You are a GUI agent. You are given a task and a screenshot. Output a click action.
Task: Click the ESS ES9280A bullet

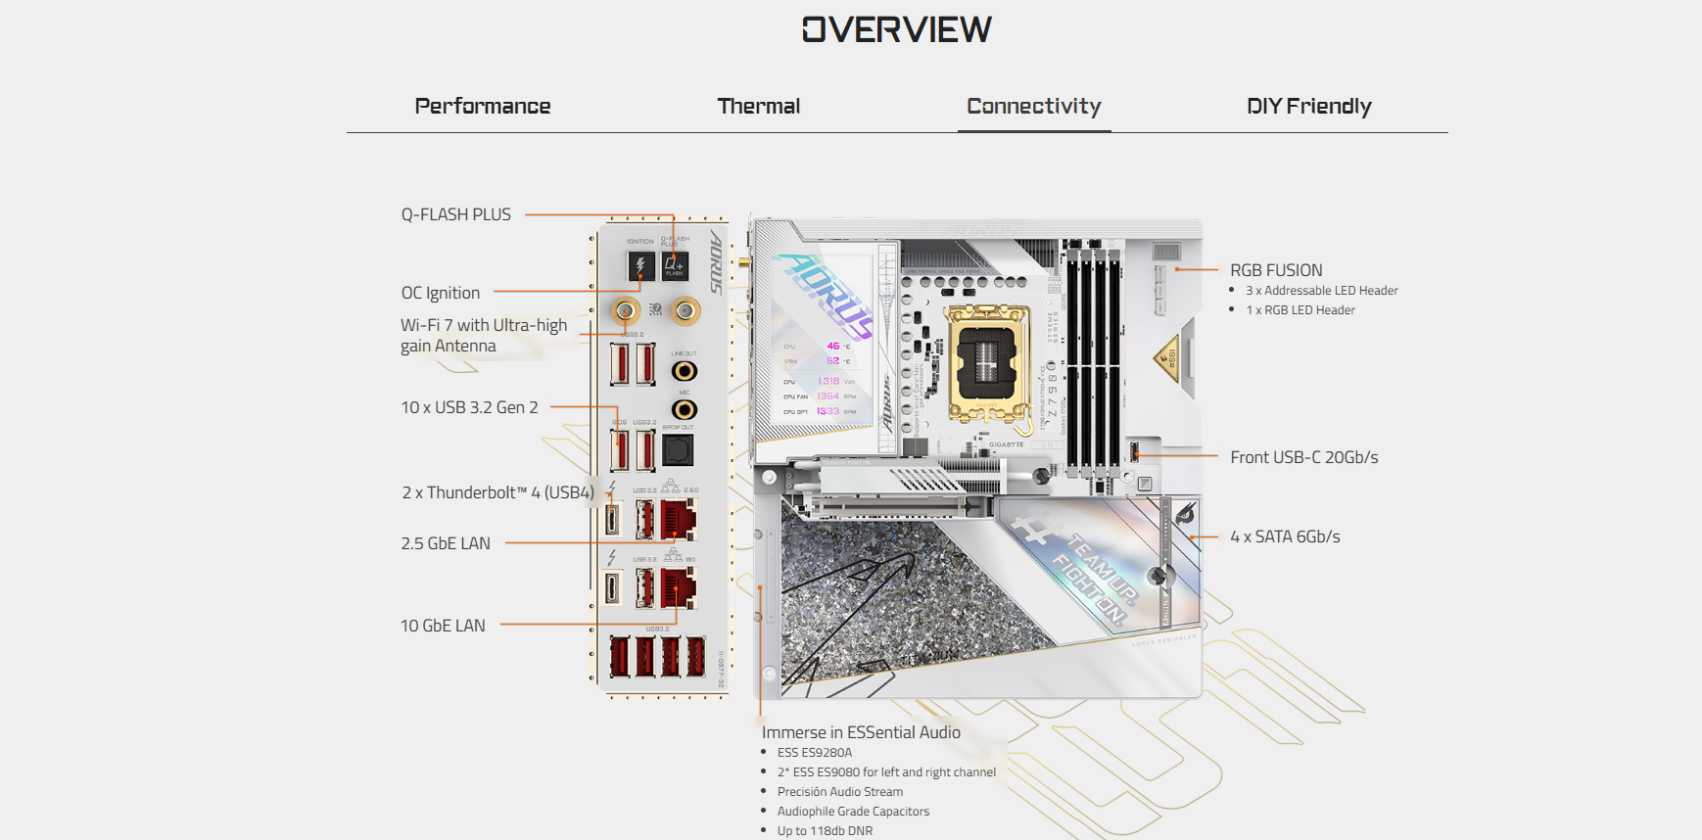[x=815, y=753]
